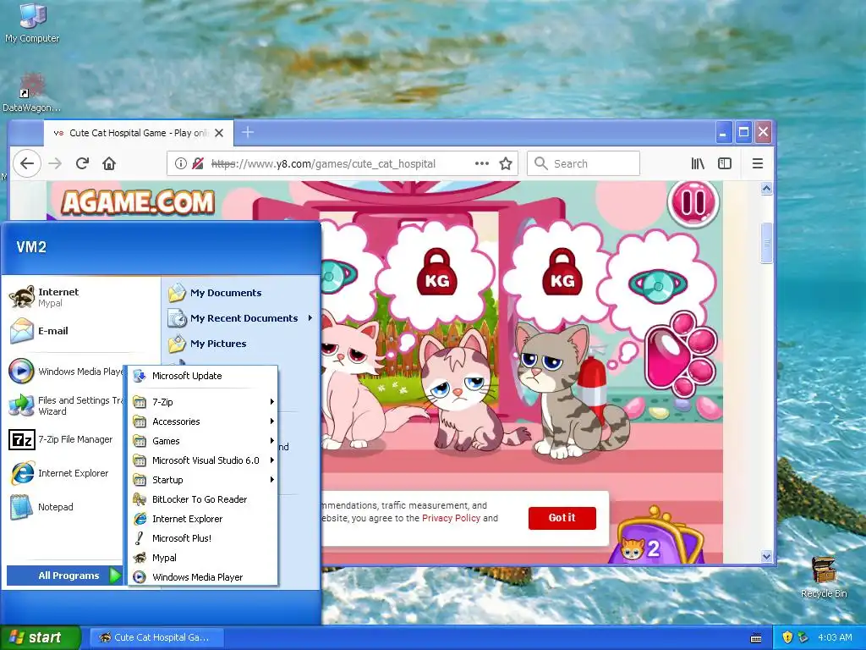Image resolution: width=866 pixels, height=650 pixels.
Task: Expand My Recent Documents submenu
Action: 241,318
